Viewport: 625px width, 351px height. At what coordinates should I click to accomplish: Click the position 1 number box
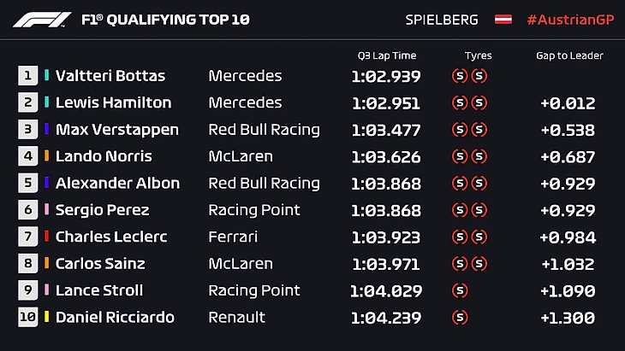click(28, 76)
